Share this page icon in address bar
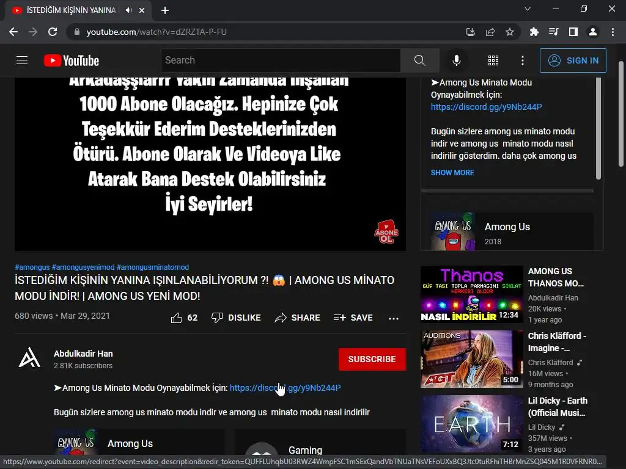Viewport: 626px width, 469px height. (x=490, y=32)
